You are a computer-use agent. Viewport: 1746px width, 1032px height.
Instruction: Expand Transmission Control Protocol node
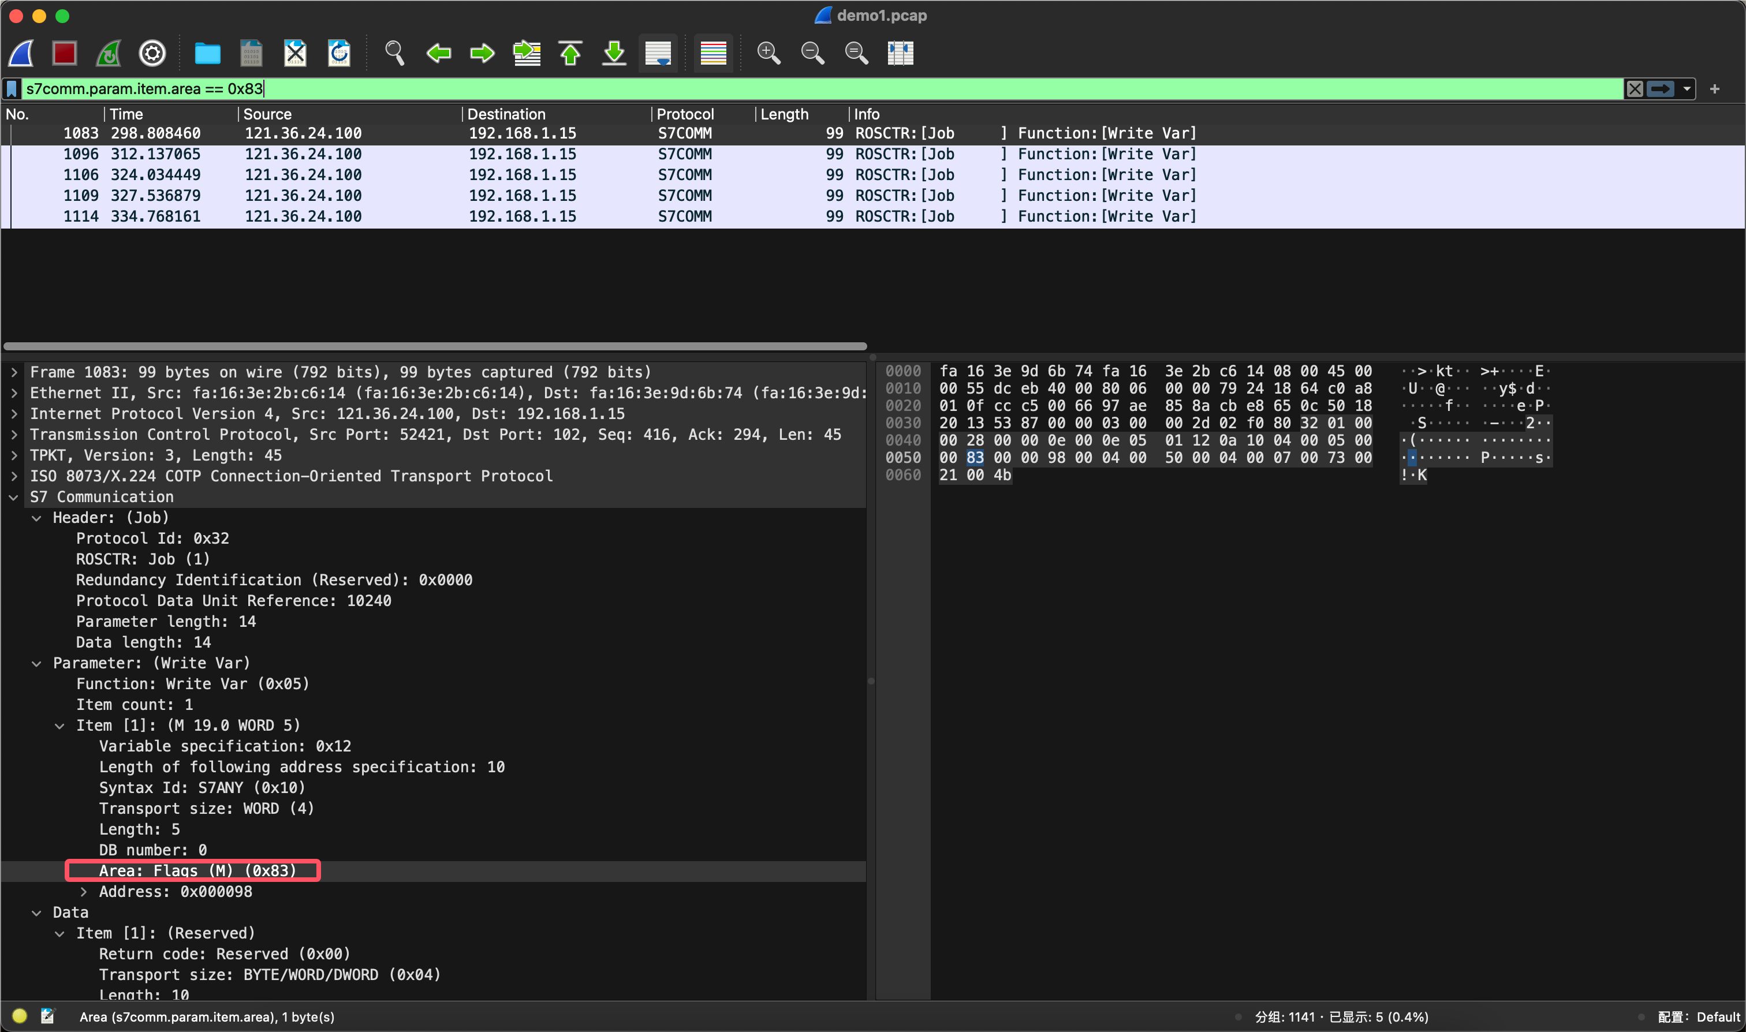[14, 435]
